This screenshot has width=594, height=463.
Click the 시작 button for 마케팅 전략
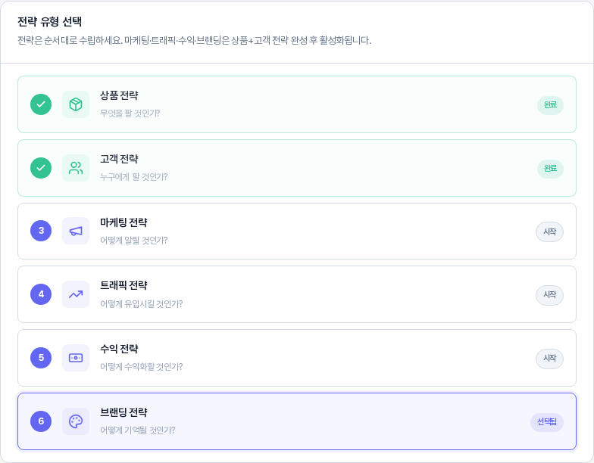550,231
